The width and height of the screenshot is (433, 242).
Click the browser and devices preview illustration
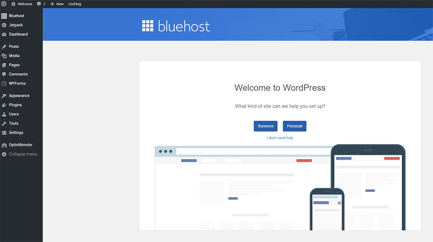[280, 187]
